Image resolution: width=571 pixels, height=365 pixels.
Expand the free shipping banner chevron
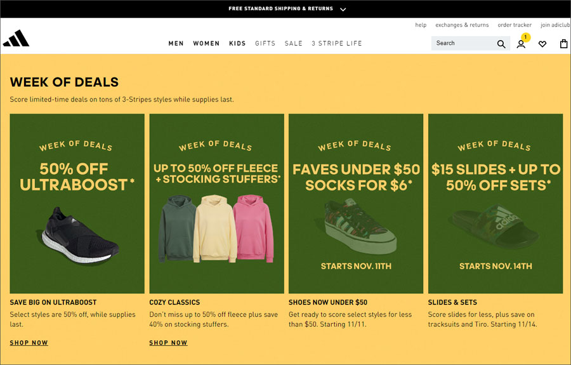[343, 10]
